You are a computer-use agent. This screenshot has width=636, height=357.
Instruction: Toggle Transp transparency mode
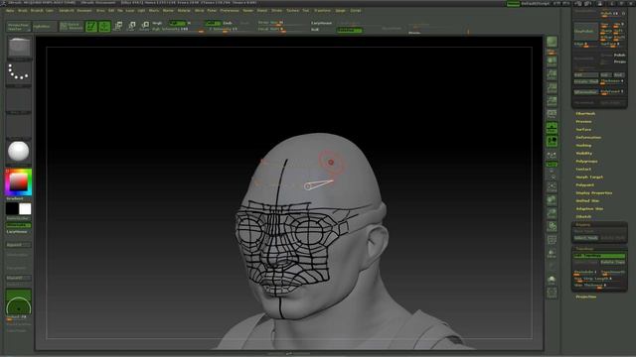(552, 254)
